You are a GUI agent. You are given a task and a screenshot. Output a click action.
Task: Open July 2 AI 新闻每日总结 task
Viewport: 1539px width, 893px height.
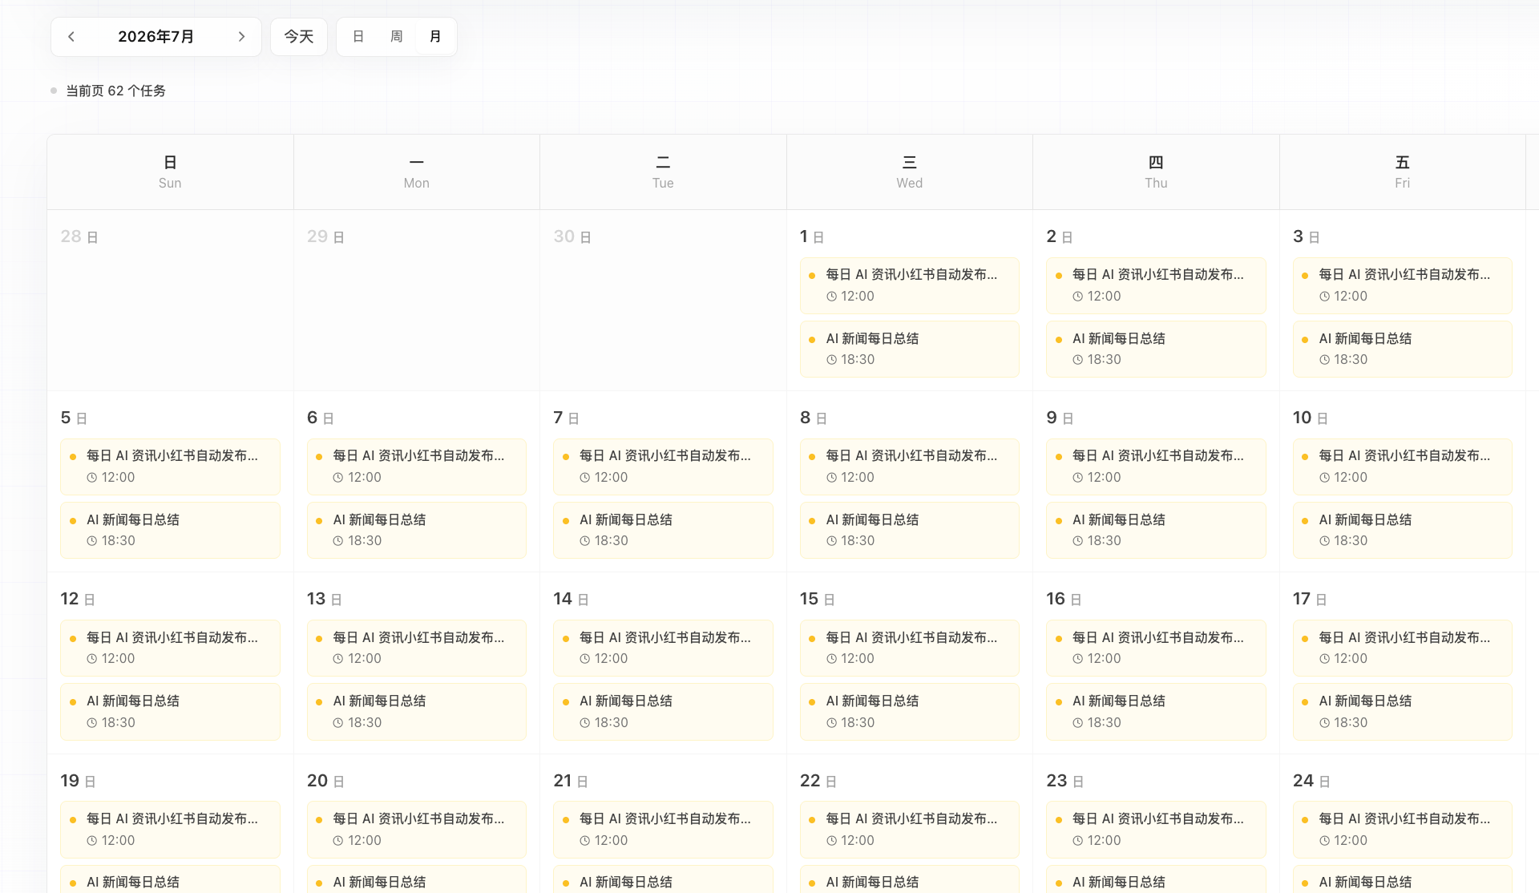pyautogui.click(x=1156, y=349)
